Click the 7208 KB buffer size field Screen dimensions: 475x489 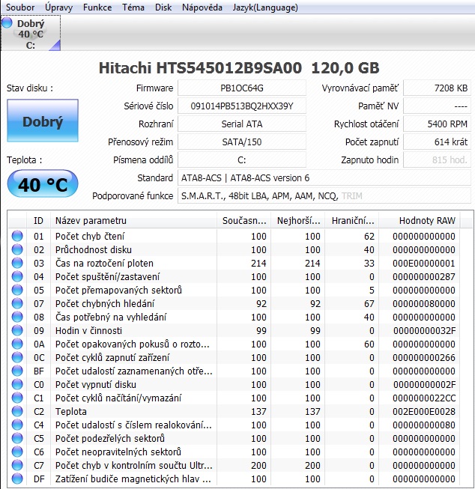click(x=437, y=88)
